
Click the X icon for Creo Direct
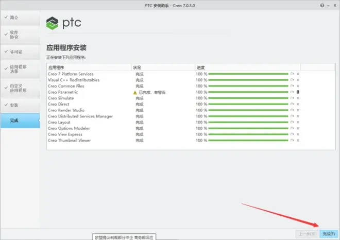coord(298,104)
